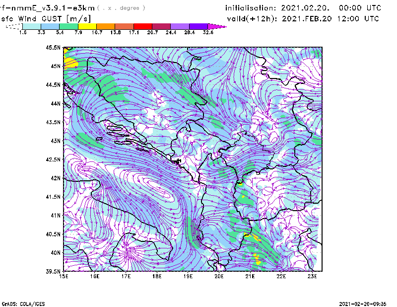Click the 41.5N latitude label
This screenshot has height=307, width=397.
53,197
